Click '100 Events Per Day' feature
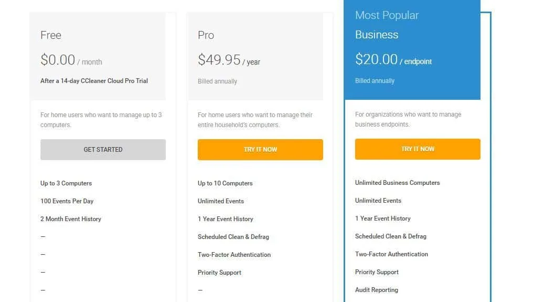Screen dimensions: 534x302 [67, 201]
